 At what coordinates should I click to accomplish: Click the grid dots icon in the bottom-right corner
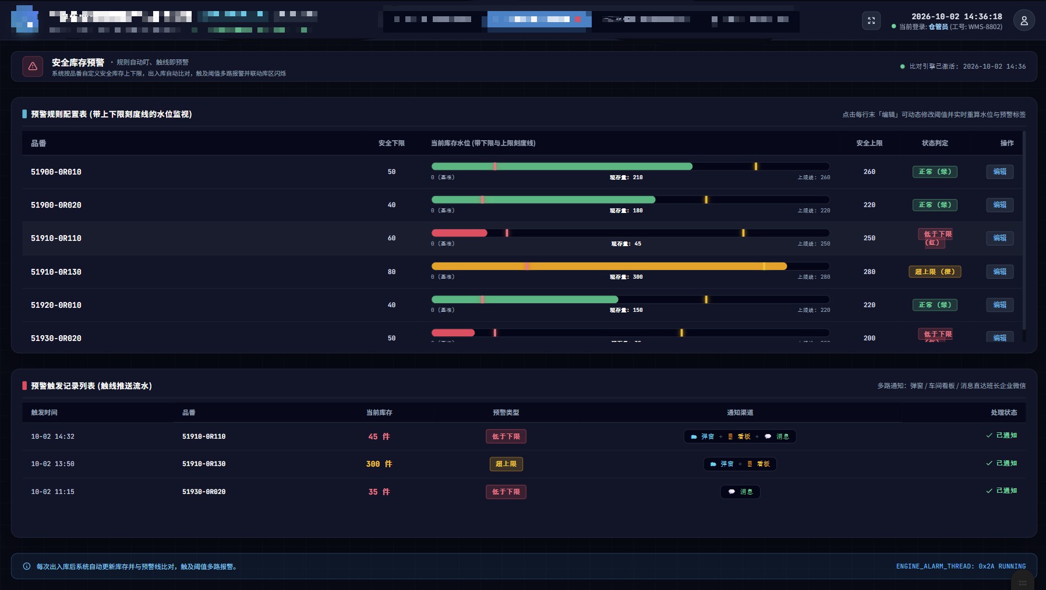click(1023, 582)
